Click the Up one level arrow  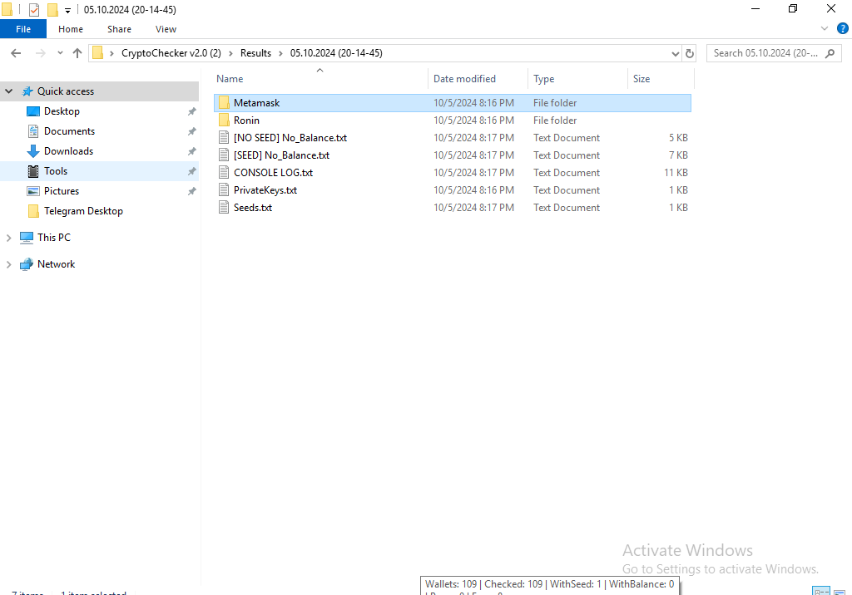pyautogui.click(x=77, y=53)
